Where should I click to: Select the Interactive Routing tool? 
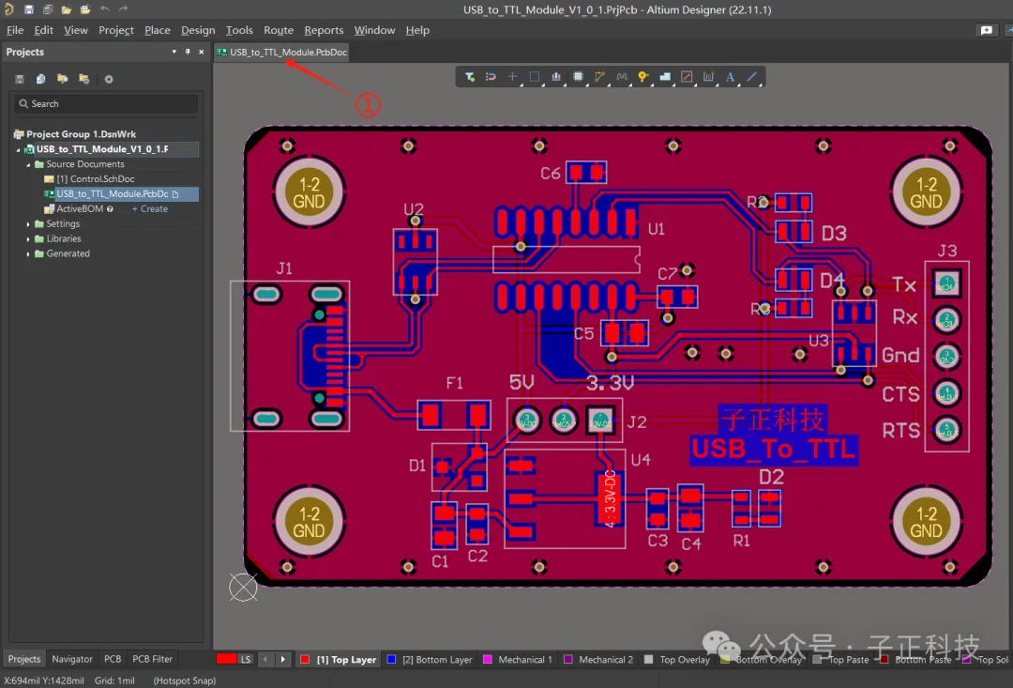(600, 77)
